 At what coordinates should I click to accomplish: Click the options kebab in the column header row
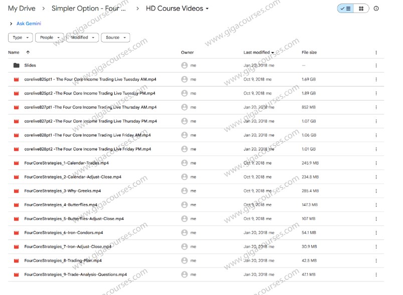(x=376, y=52)
